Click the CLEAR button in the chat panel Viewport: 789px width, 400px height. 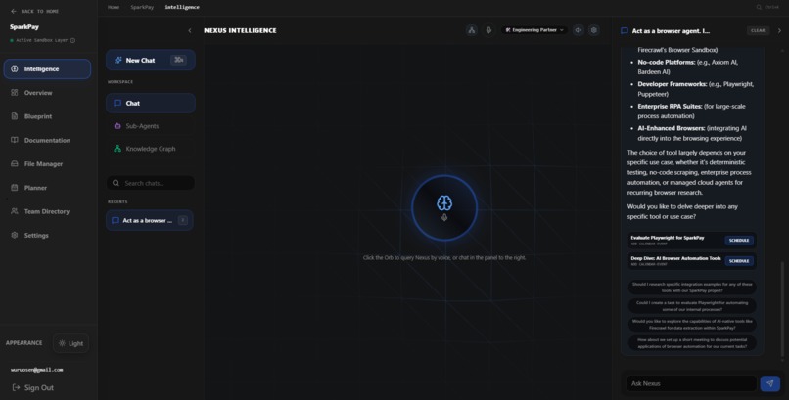758,30
